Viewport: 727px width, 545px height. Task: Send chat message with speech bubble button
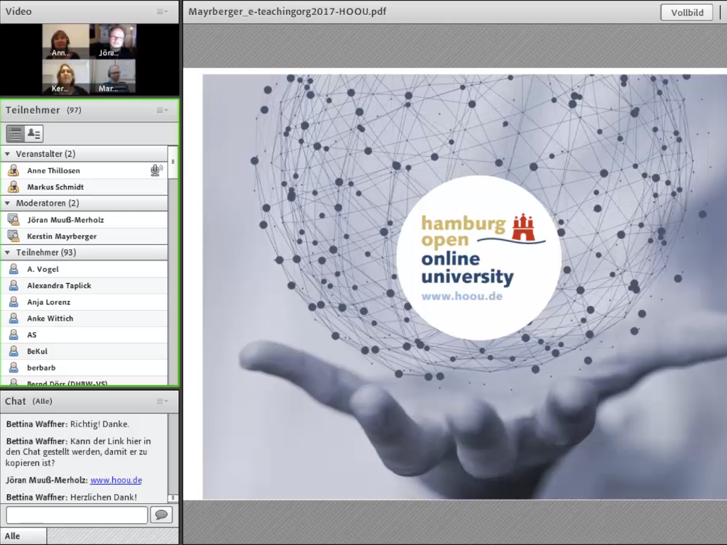161,515
